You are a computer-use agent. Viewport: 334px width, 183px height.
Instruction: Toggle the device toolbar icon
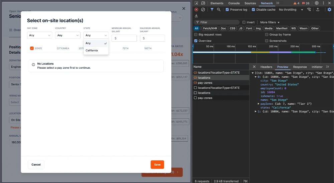[x=204, y=3]
